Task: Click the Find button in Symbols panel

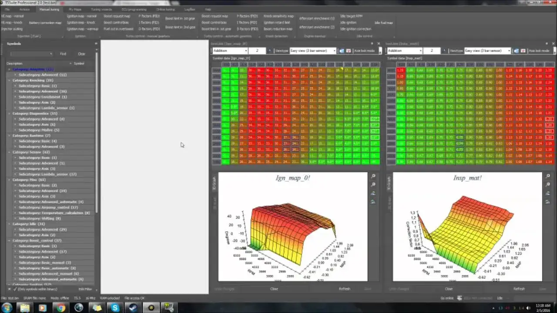Action: tap(63, 54)
